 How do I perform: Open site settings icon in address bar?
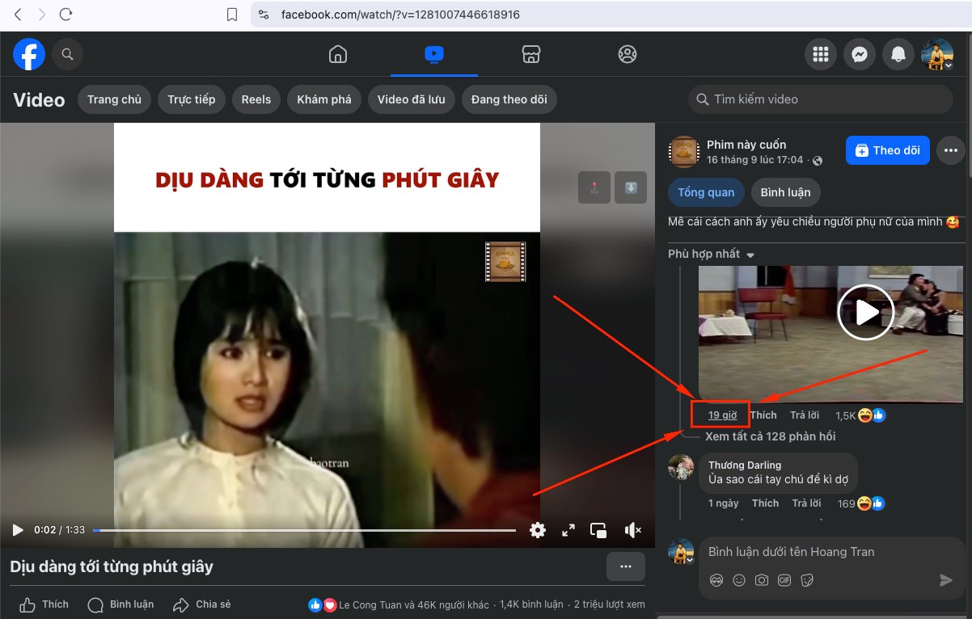263,15
